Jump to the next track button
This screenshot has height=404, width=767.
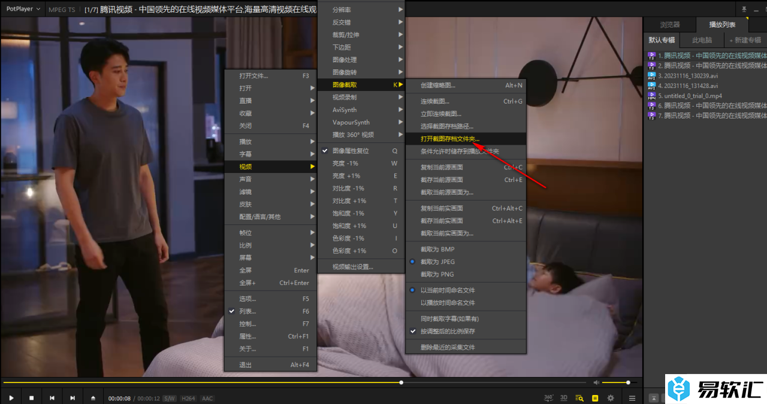73,398
